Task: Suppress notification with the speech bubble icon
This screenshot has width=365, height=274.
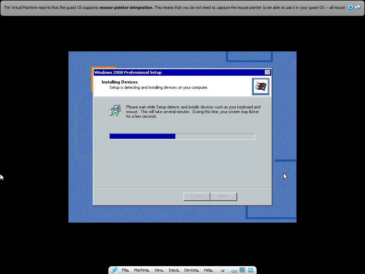Action: 358,7
